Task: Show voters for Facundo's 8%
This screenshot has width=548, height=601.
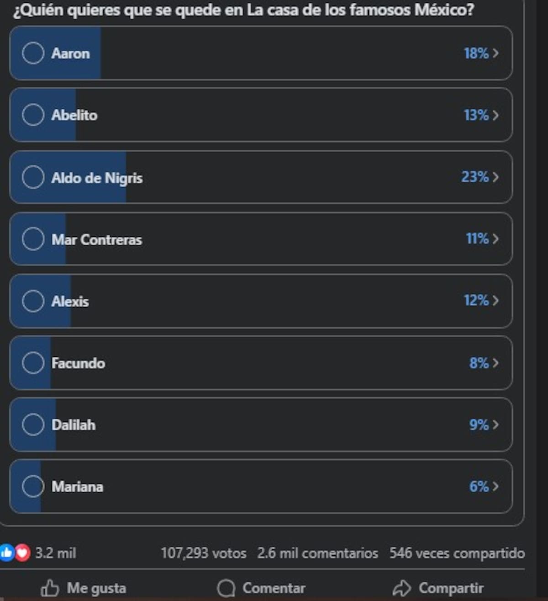Action: coord(495,363)
